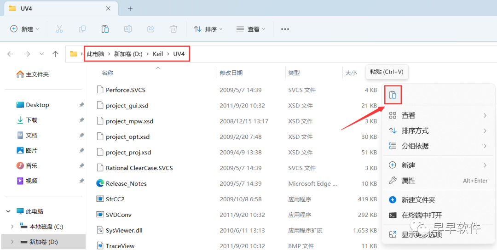Click the Copy icon in toolbar
Viewport: 497px width, 250px height.
click(82, 29)
